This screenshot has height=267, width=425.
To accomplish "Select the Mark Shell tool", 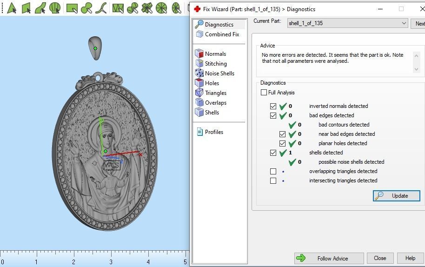I will [x=55, y=8].
